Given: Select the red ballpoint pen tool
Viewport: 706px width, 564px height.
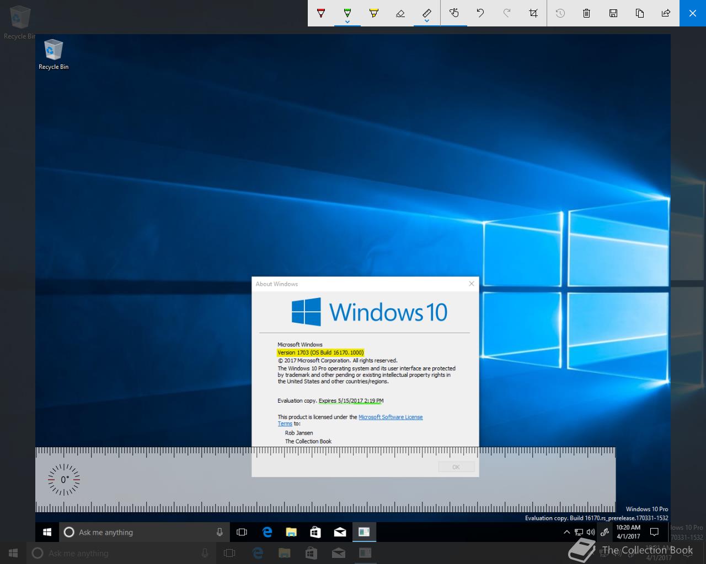Looking at the screenshot, I should [x=321, y=13].
